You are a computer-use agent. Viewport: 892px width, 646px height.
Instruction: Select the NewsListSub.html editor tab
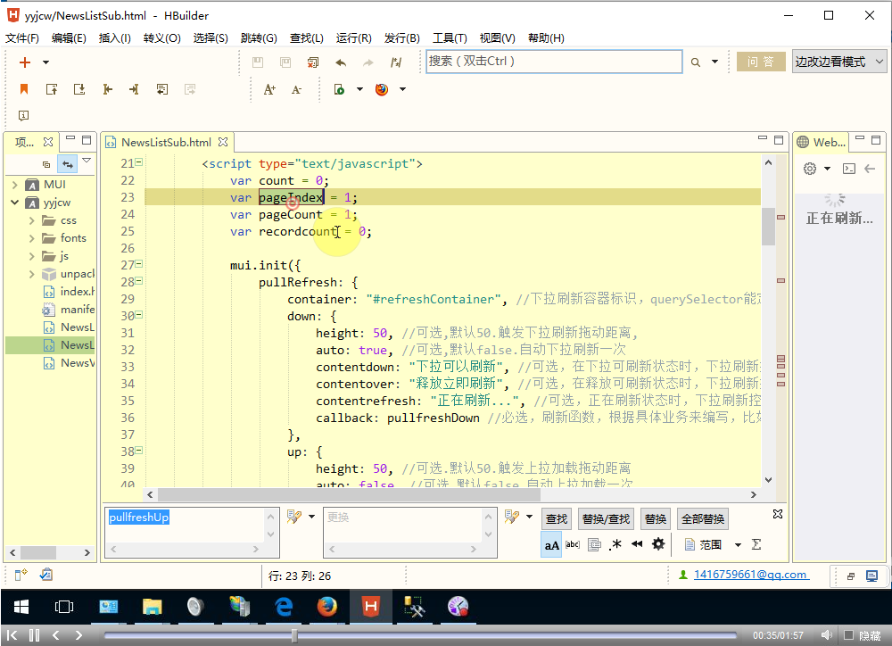click(166, 142)
